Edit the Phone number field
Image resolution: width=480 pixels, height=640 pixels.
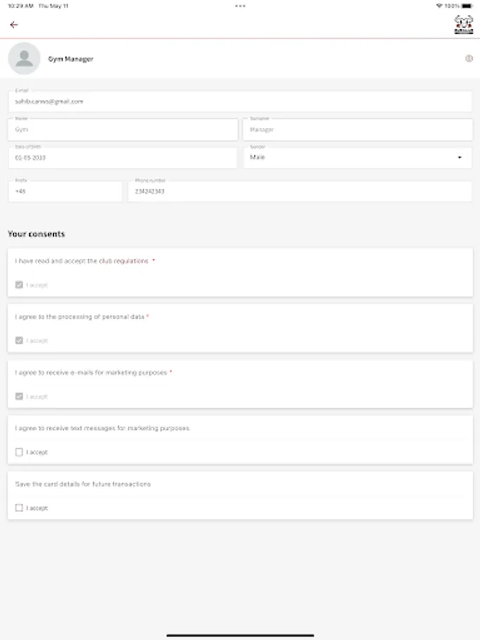click(299, 191)
